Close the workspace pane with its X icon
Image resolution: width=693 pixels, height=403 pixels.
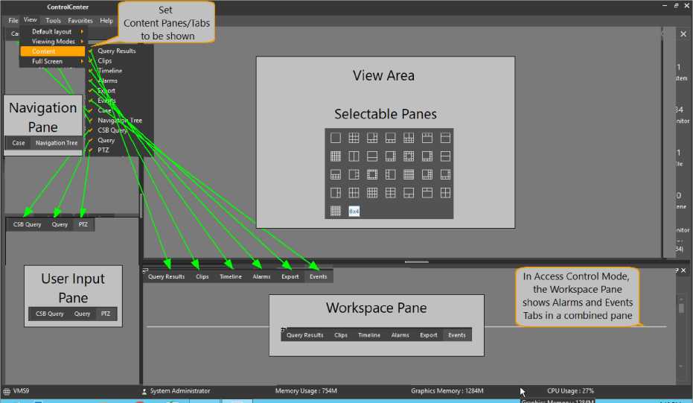[683, 270]
